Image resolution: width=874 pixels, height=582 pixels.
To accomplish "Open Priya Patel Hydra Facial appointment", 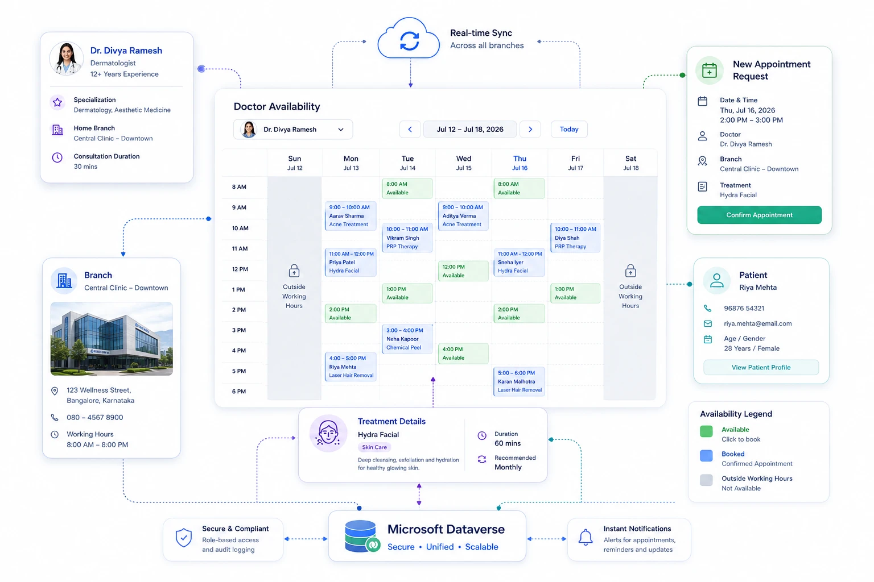I will [351, 263].
